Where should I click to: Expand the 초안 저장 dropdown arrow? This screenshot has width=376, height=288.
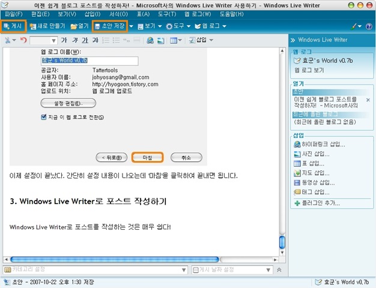coord(131,26)
